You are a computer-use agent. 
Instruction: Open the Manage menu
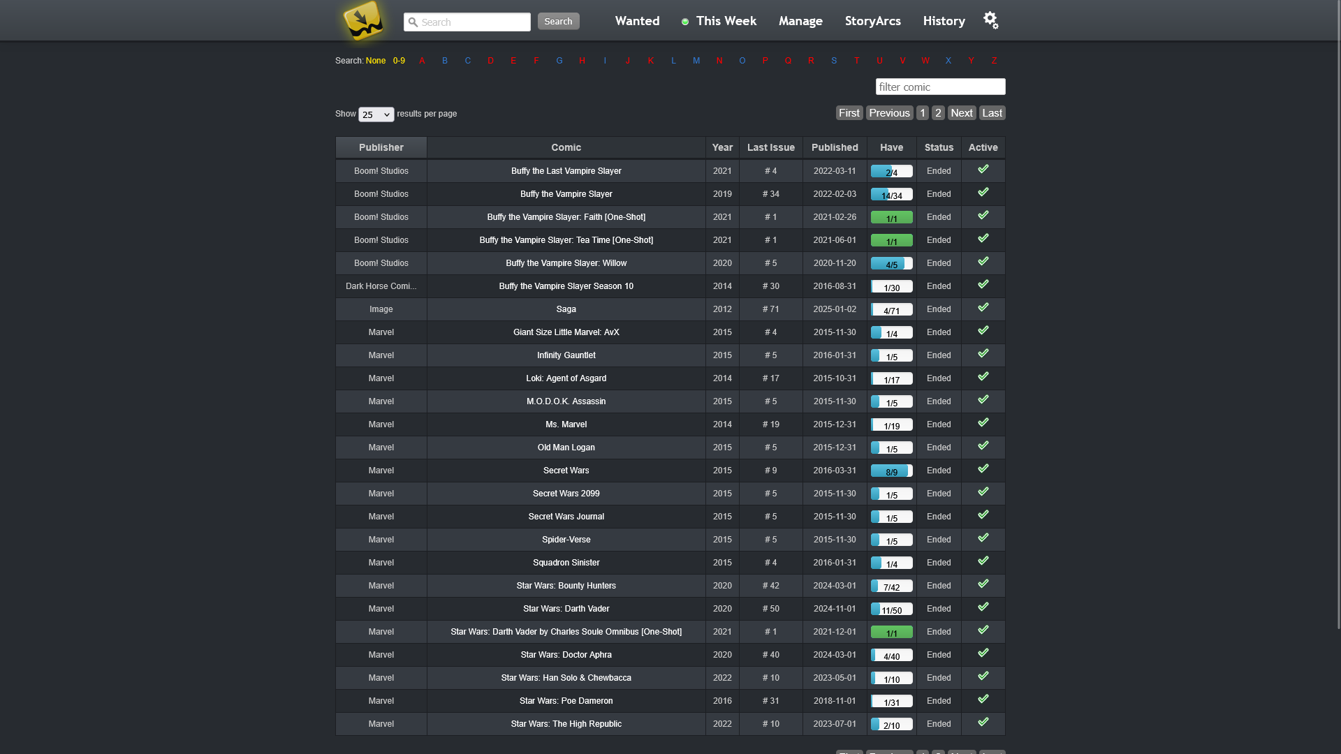click(x=800, y=21)
